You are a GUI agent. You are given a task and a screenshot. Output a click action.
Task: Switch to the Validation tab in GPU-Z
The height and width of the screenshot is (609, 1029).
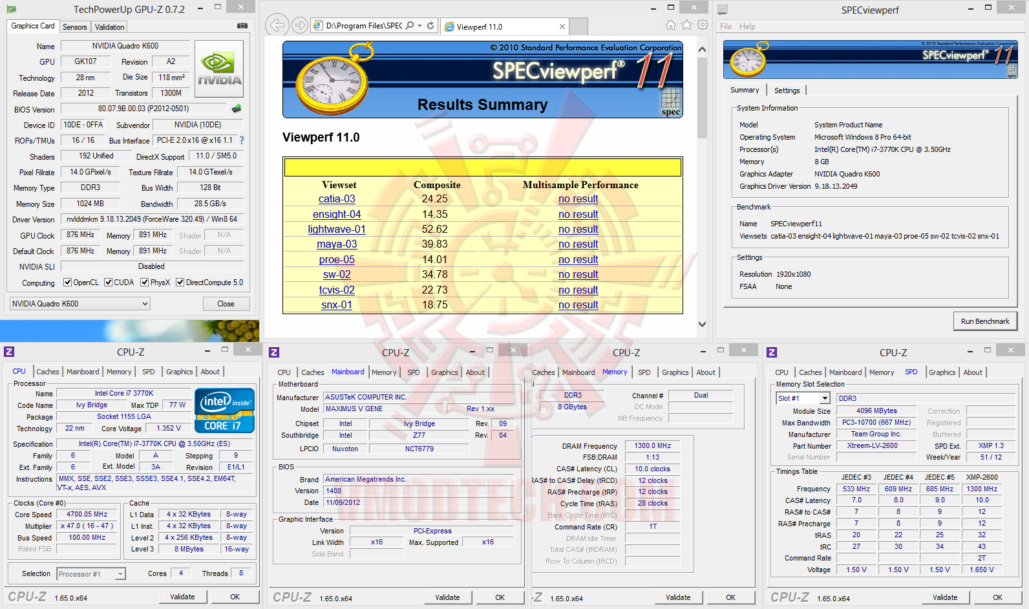(x=109, y=27)
